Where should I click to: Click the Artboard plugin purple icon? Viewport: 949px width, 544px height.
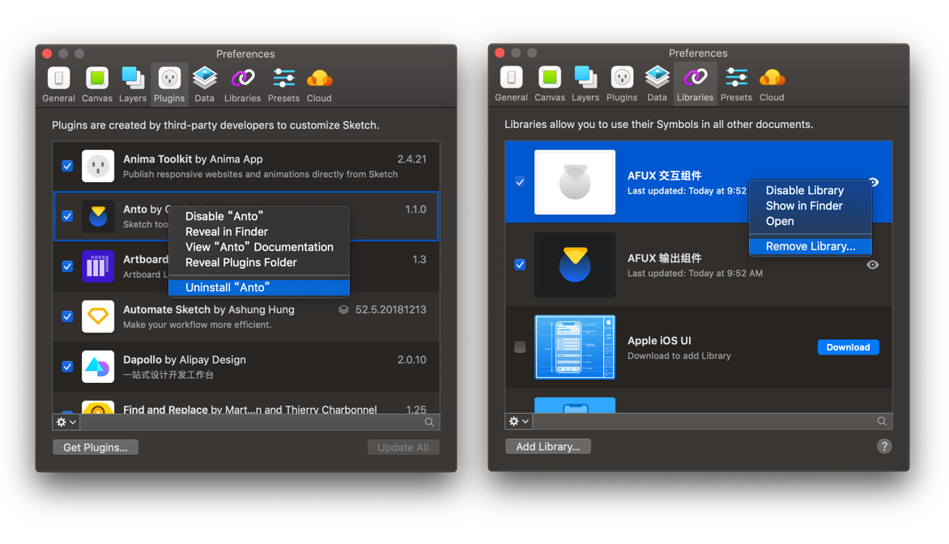pos(98,266)
